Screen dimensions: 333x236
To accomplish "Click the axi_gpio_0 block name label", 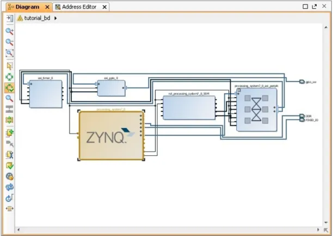I will coord(111,78).
